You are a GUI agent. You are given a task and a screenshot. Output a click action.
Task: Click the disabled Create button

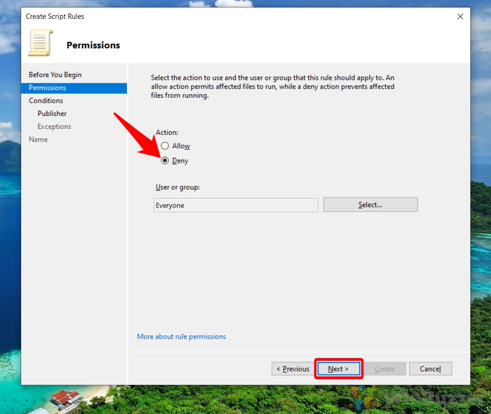(x=385, y=368)
